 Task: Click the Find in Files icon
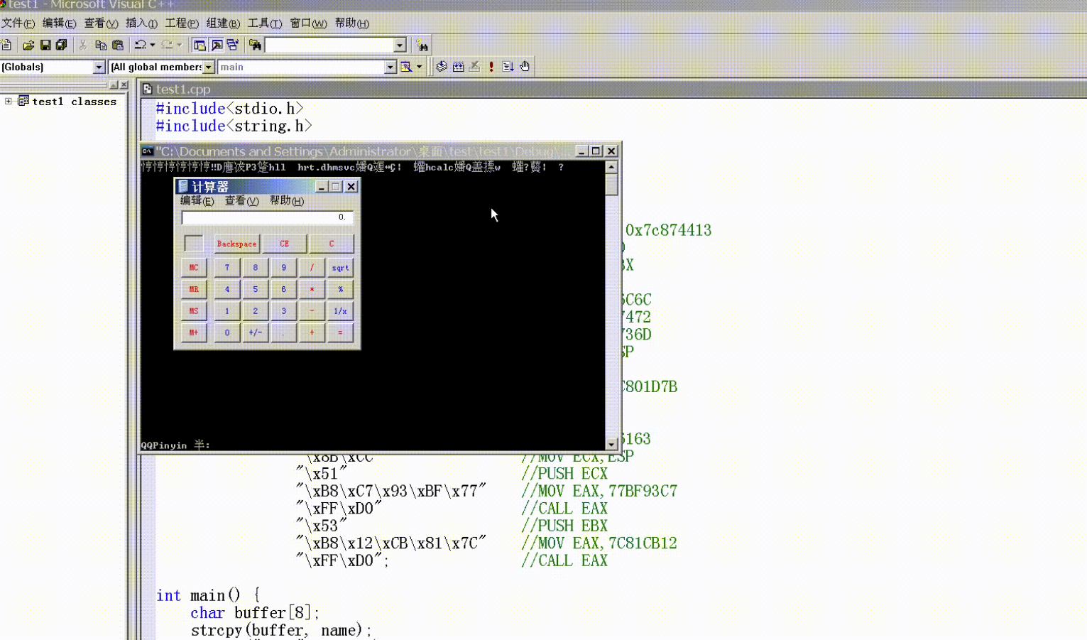coord(255,45)
